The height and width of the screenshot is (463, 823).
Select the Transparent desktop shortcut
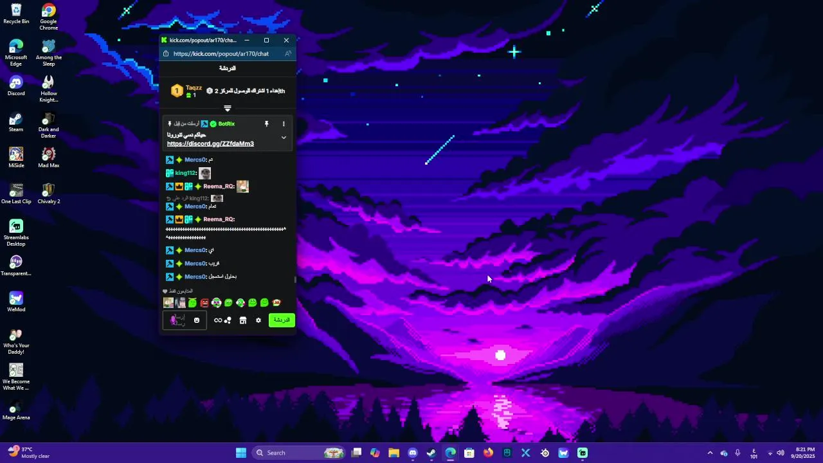16,266
